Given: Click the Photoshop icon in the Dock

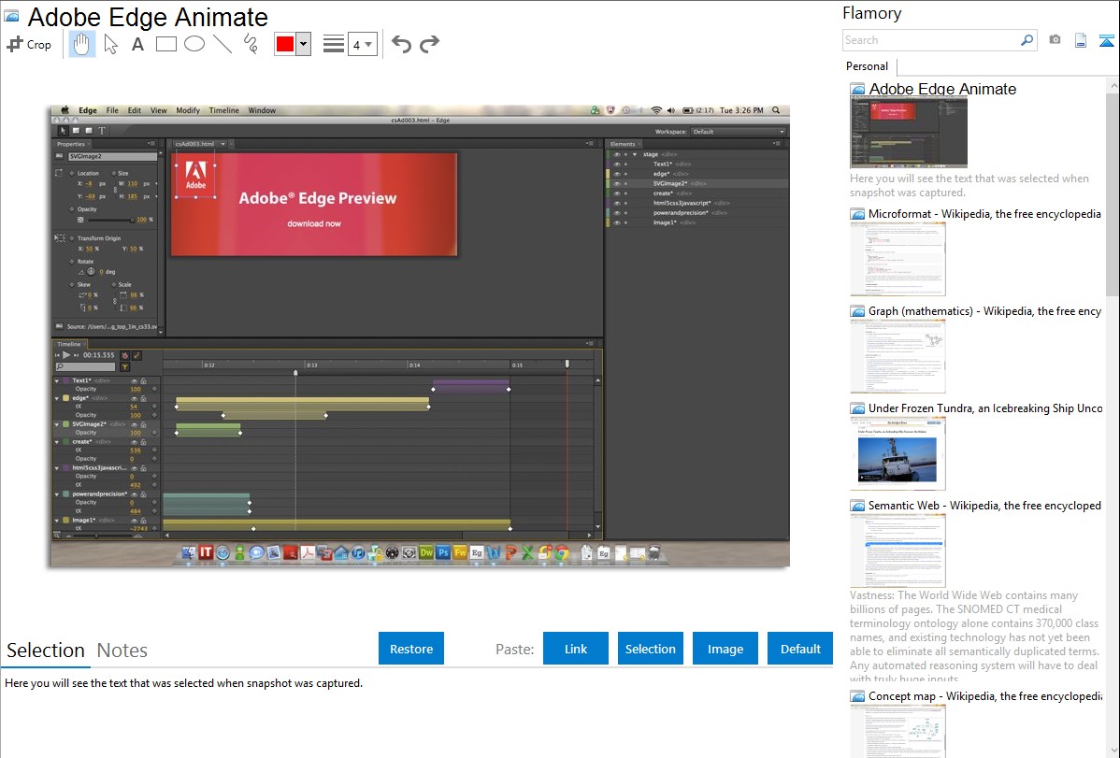Looking at the screenshot, I should (x=443, y=552).
